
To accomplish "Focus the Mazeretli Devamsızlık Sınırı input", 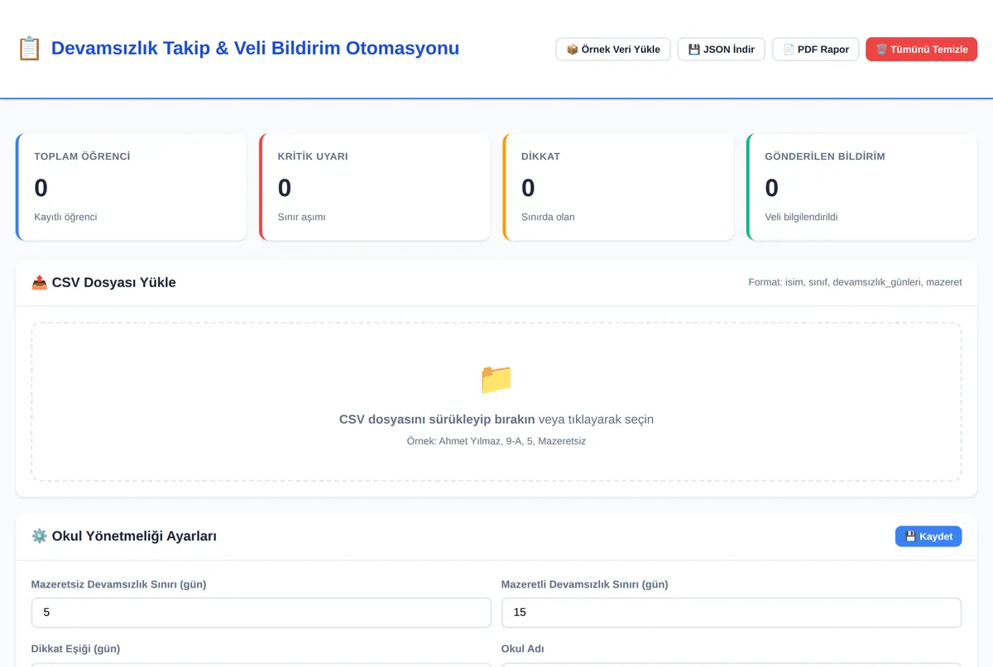I will coord(732,612).
